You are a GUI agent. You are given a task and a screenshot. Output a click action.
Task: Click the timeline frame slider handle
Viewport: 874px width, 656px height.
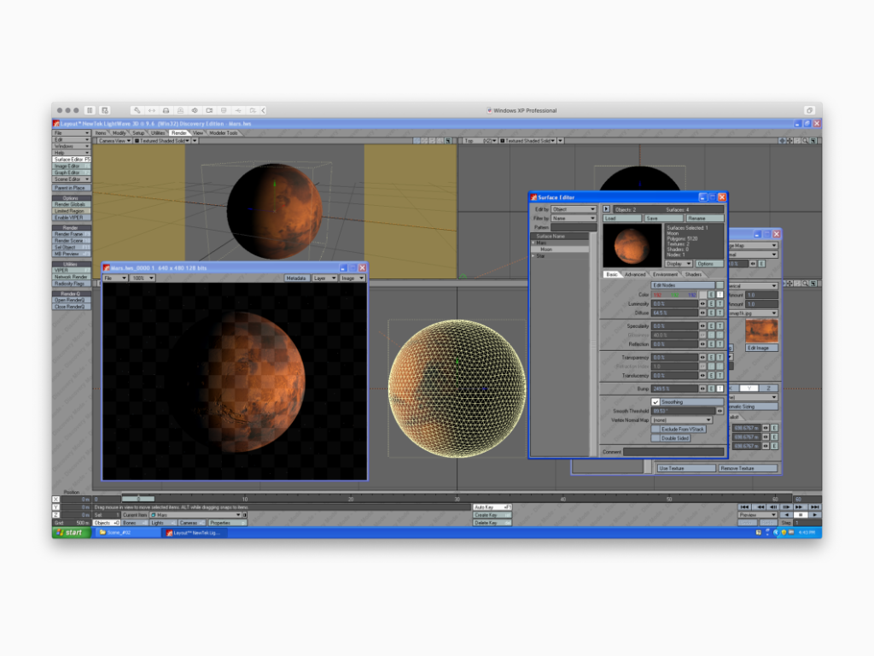[x=137, y=499]
